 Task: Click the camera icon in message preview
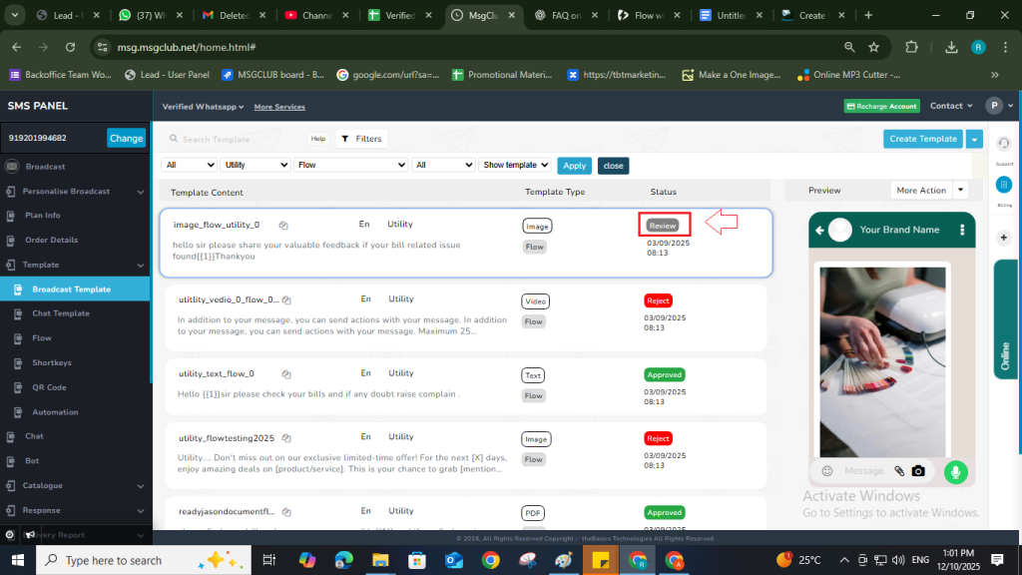pyautogui.click(x=918, y=471)
